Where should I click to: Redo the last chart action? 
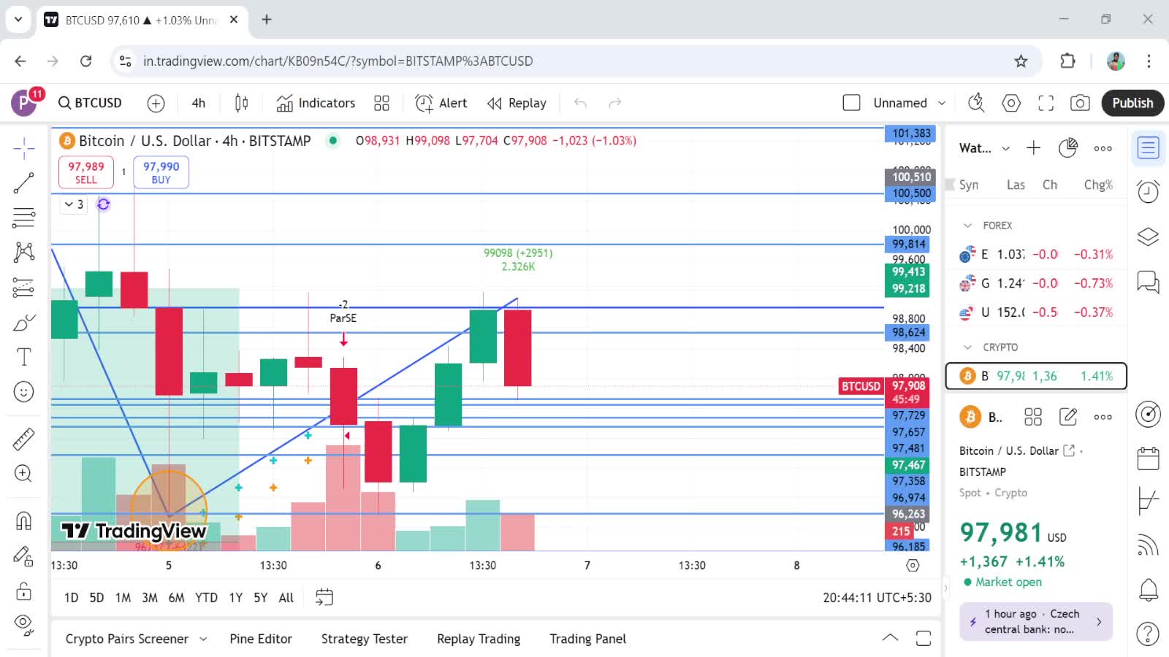coord(615,103)
